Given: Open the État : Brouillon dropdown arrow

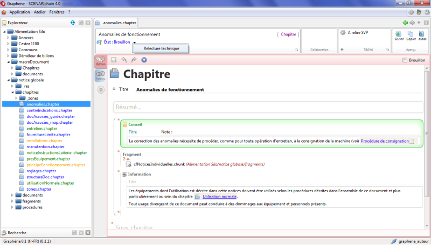Looking at the screenshot, I should click(135, 43).
